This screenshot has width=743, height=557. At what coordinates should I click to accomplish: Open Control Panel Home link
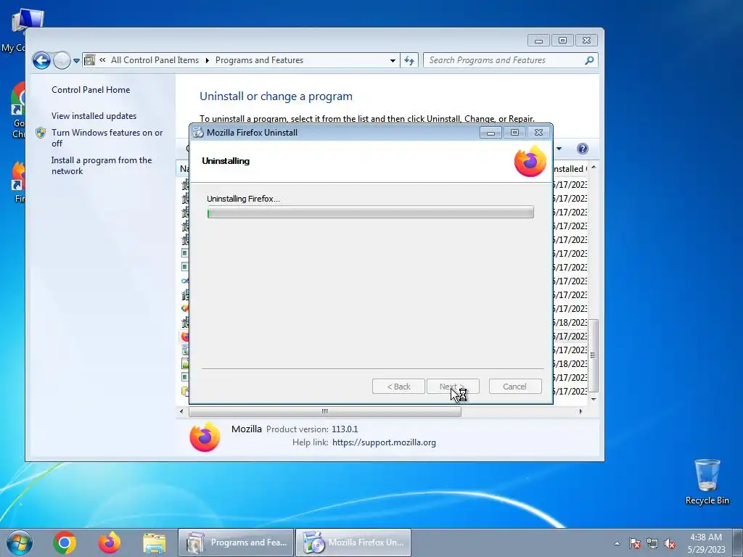[91, 89]
